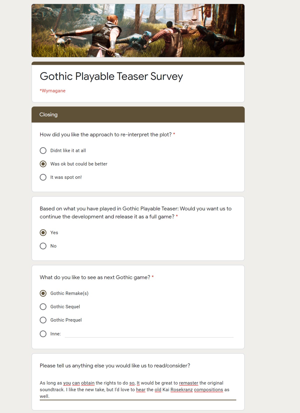
Task: Click the Gothic game header banner image
Action: [138, 31]
